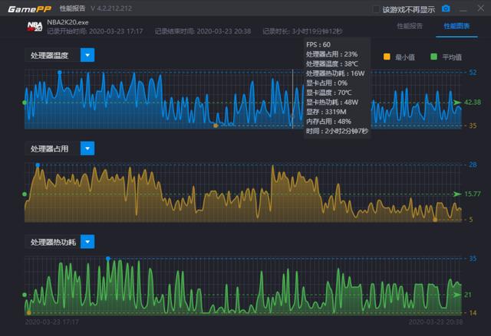This screenshot has height=336, width=491.
Task: Click the V 4.2.212.212 version text
Action: click(x=111, y=8)
